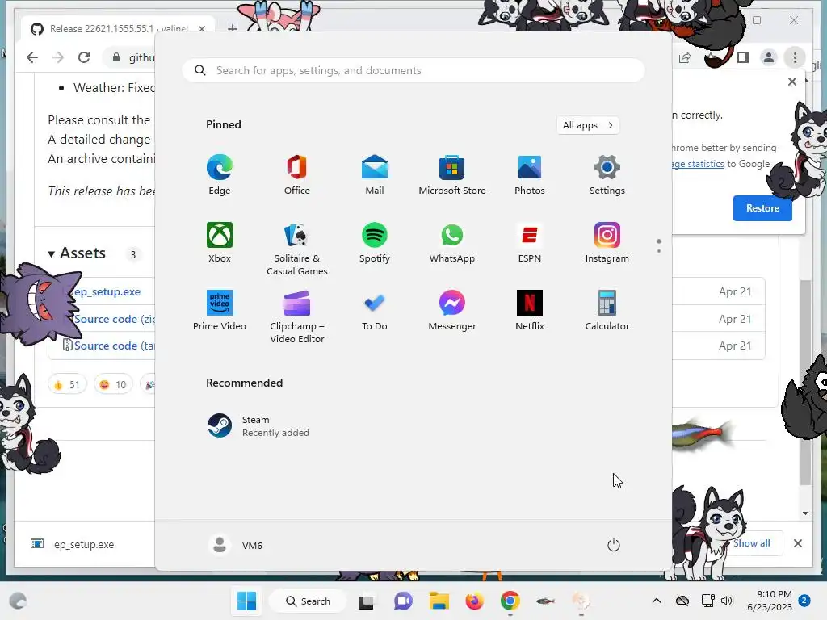Launch Prime Video app

click(x=220, y=311)
